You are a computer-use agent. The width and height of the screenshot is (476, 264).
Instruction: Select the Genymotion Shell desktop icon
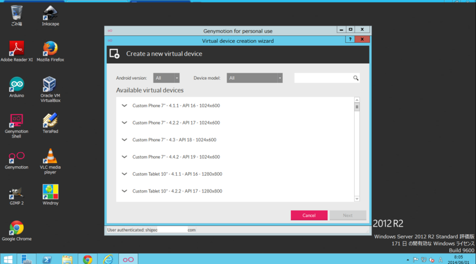[x=17, y=125]
